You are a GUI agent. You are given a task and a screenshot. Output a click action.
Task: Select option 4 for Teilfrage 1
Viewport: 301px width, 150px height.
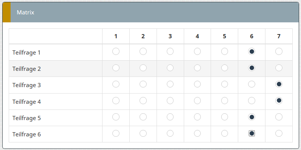point(197,52)
